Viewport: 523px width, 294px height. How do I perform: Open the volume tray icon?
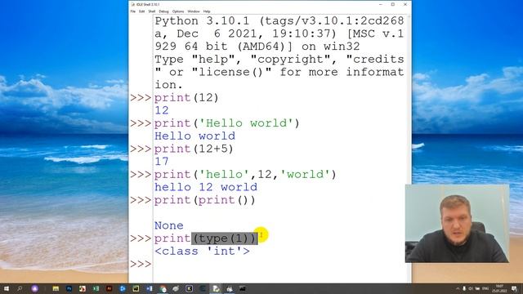(471, 288)
